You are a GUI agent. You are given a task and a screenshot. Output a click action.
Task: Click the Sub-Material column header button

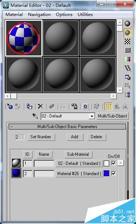78,154
